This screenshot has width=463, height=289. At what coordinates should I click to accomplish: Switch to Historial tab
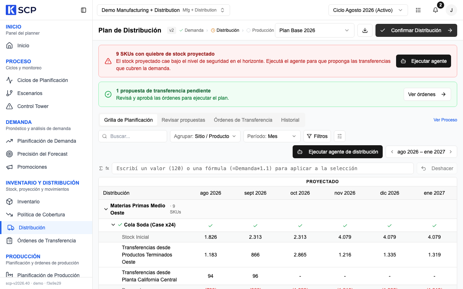(290, 120)
